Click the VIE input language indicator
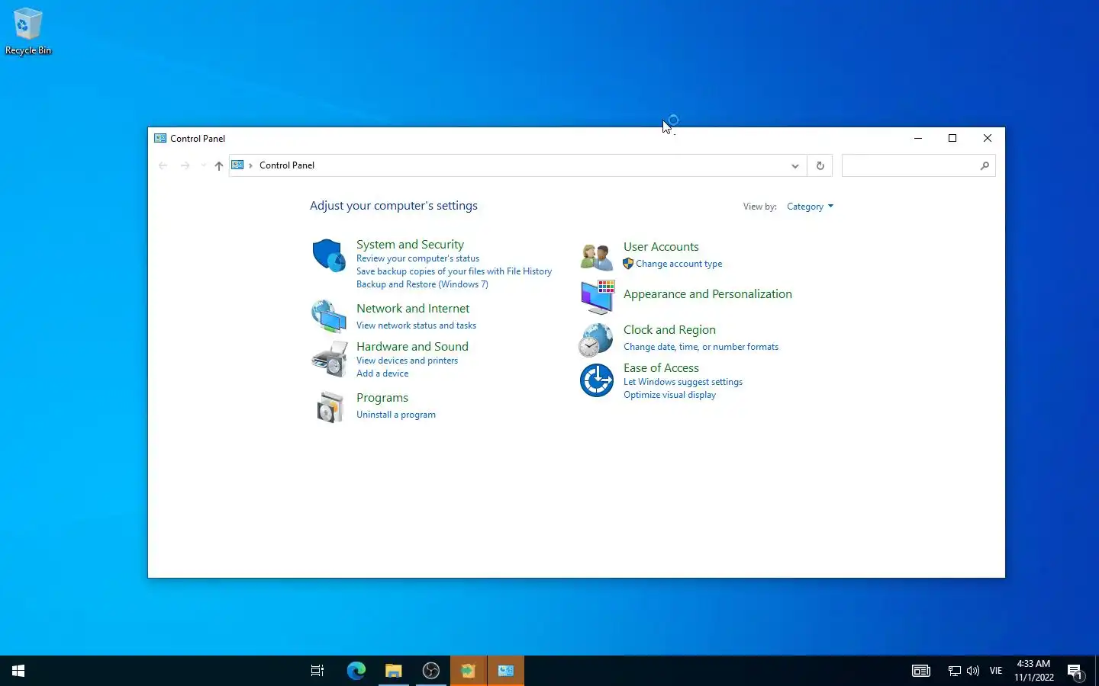 [995, 671]
